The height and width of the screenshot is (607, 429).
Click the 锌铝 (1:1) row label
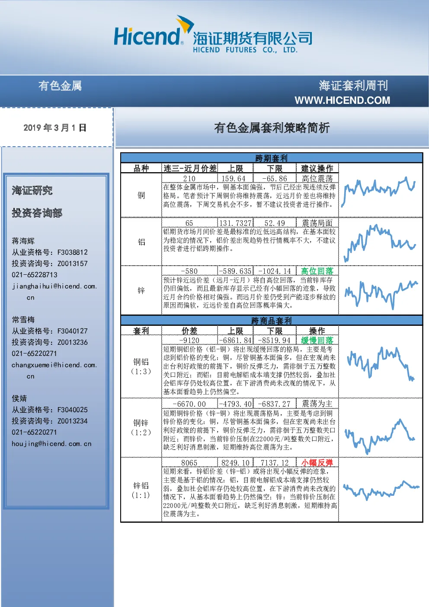click(x=141, y=490)
